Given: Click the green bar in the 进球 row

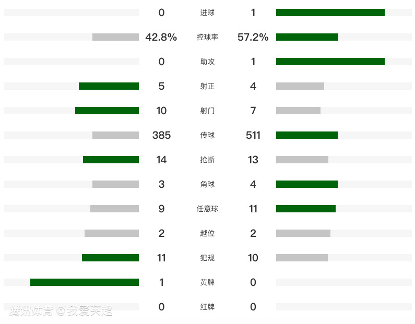Looking at the screenshot, I should point(330,13).
